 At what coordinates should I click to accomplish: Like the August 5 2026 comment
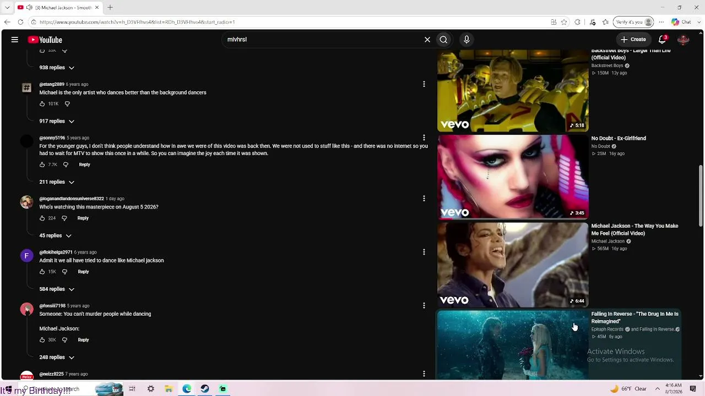click(x=42, y=218)
